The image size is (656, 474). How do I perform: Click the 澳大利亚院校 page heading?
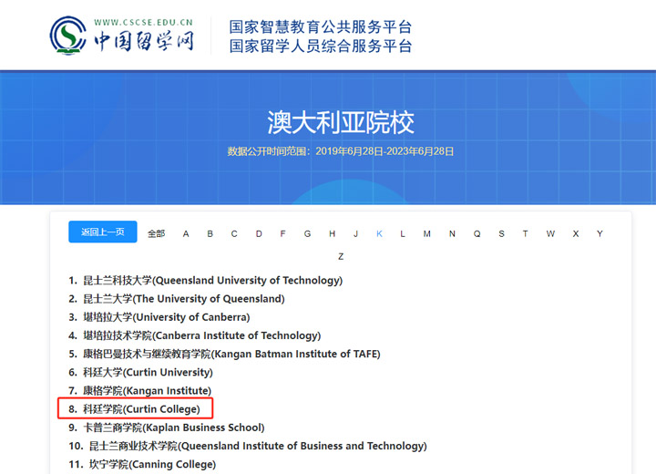coord(341,123)
